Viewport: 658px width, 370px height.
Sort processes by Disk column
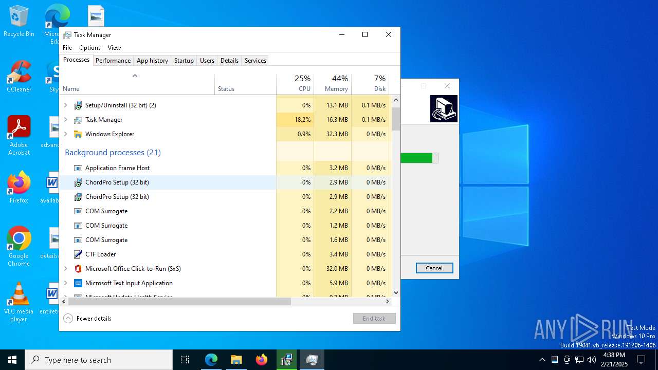pos(370,84)
